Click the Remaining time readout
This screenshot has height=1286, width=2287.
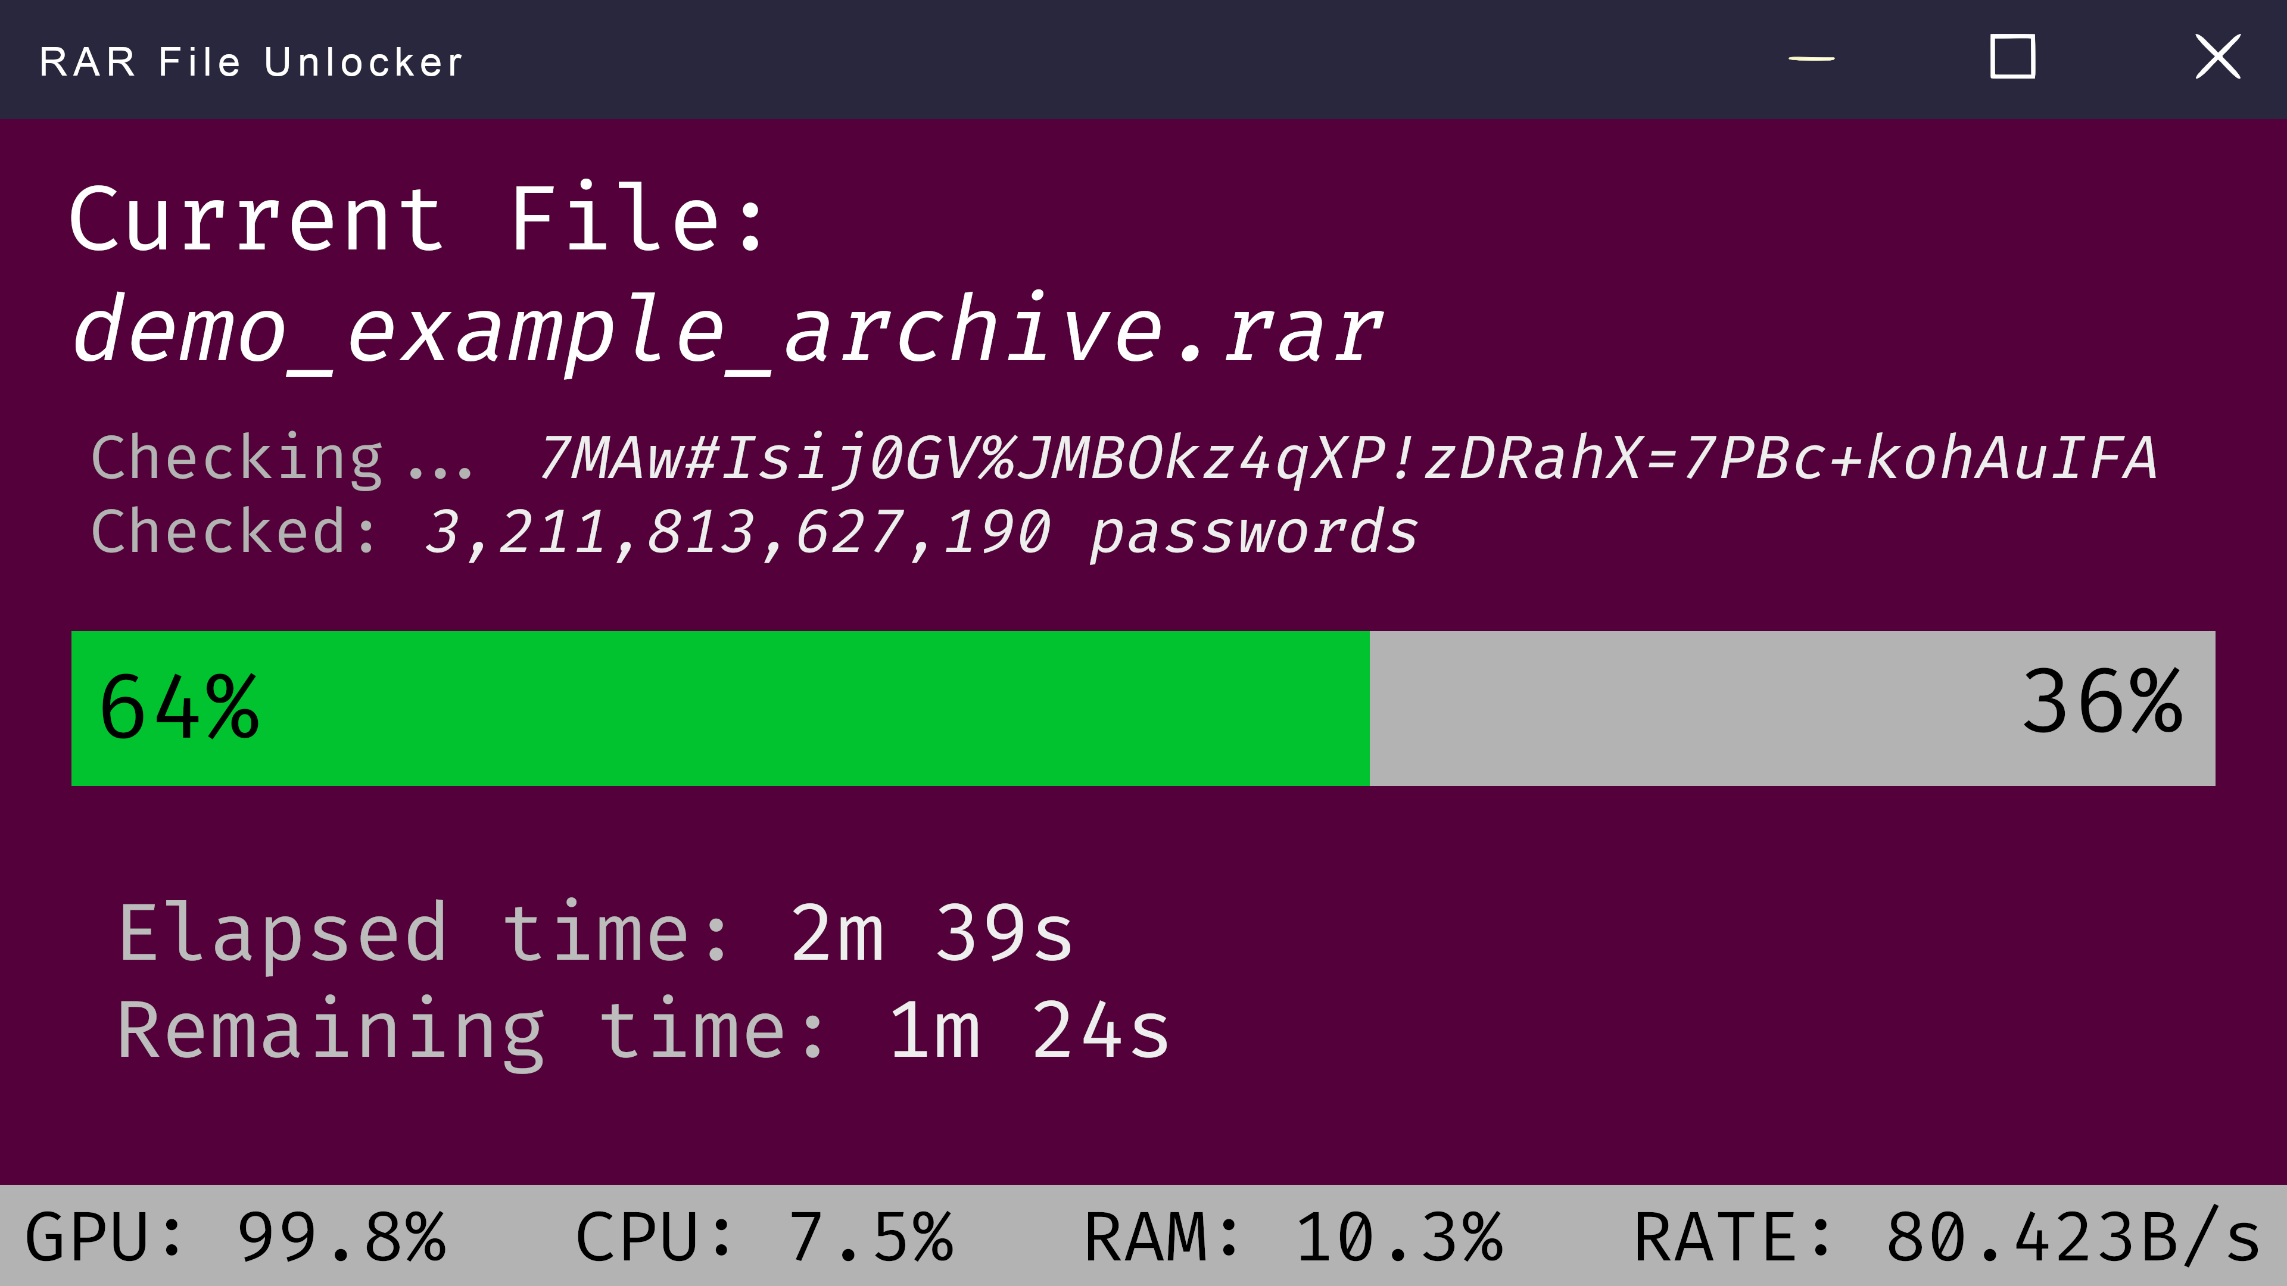coord(644,1031)
